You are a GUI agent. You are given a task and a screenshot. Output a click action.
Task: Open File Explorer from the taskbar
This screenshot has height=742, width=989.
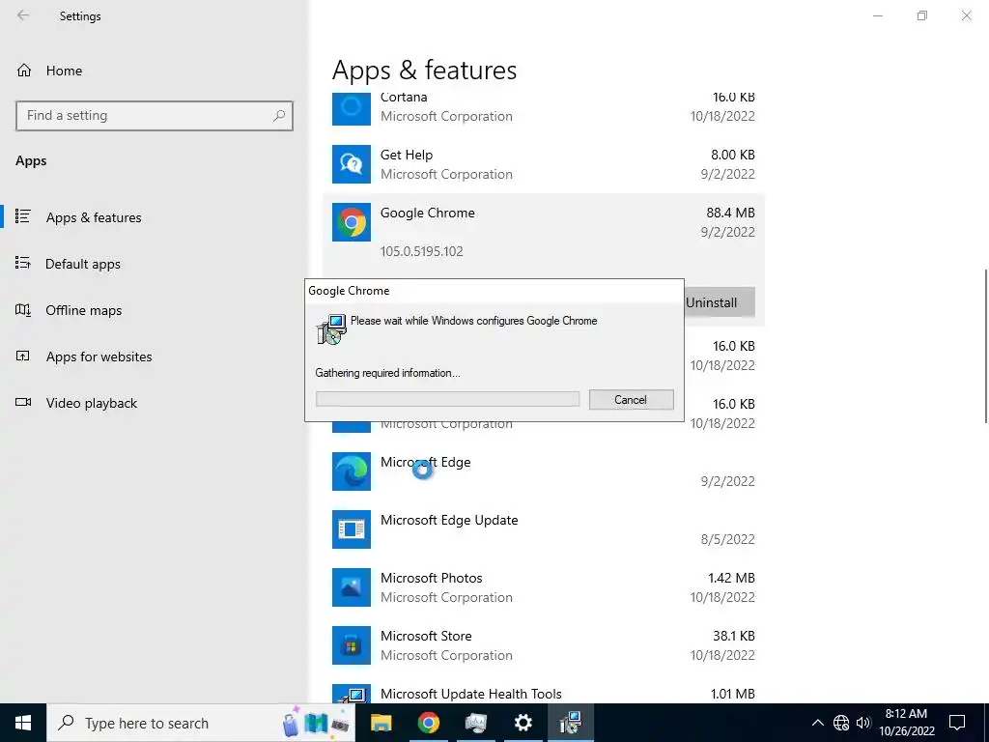coord(381,723)
